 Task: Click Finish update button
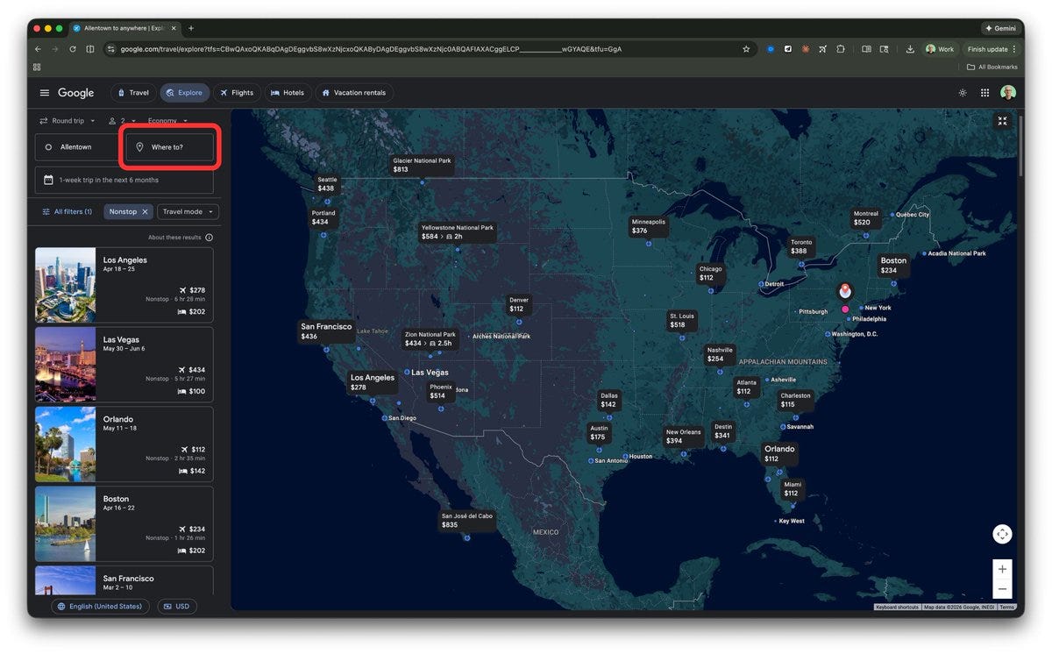(992, 49)
